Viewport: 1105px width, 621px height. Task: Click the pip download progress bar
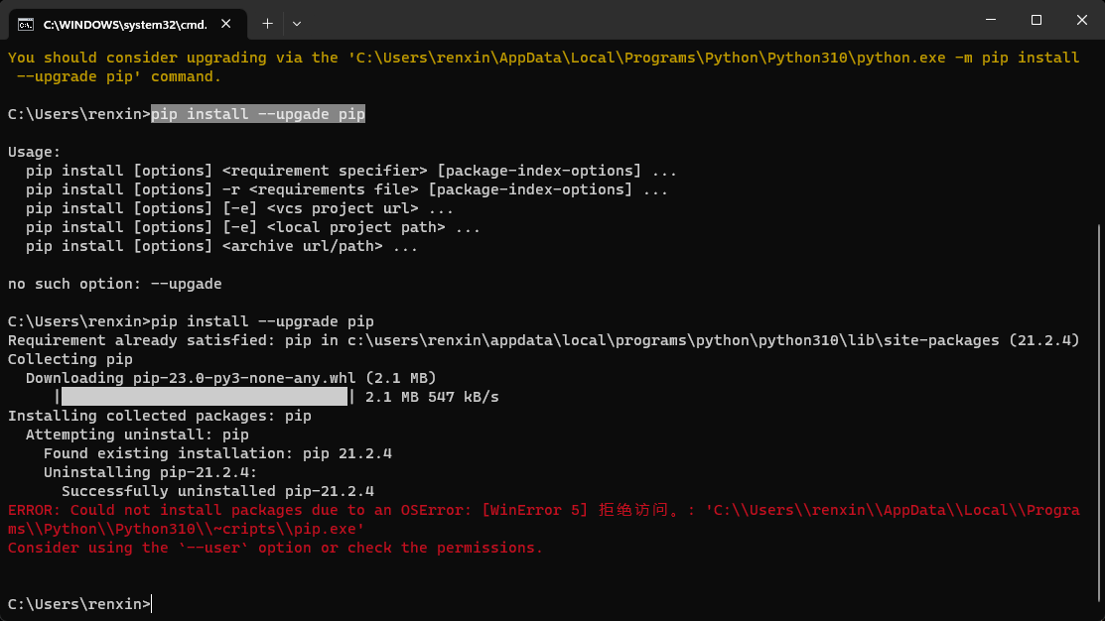click(204, 397)
